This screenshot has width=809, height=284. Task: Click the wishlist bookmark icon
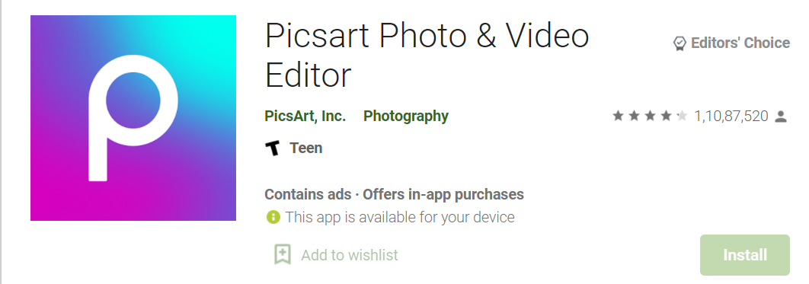pyautogui.click(x=282, y=254)
